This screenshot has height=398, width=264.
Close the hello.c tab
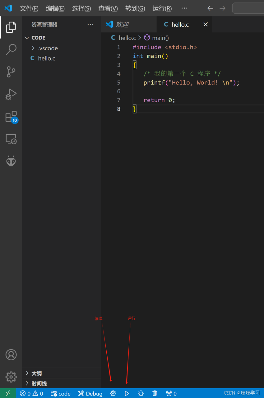pyautogui.click(x=206, y=24)
